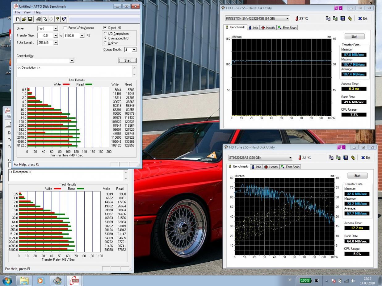Select the I/O Comparison radio button
This screenshot has width=382, height=286.
[105, 34]
